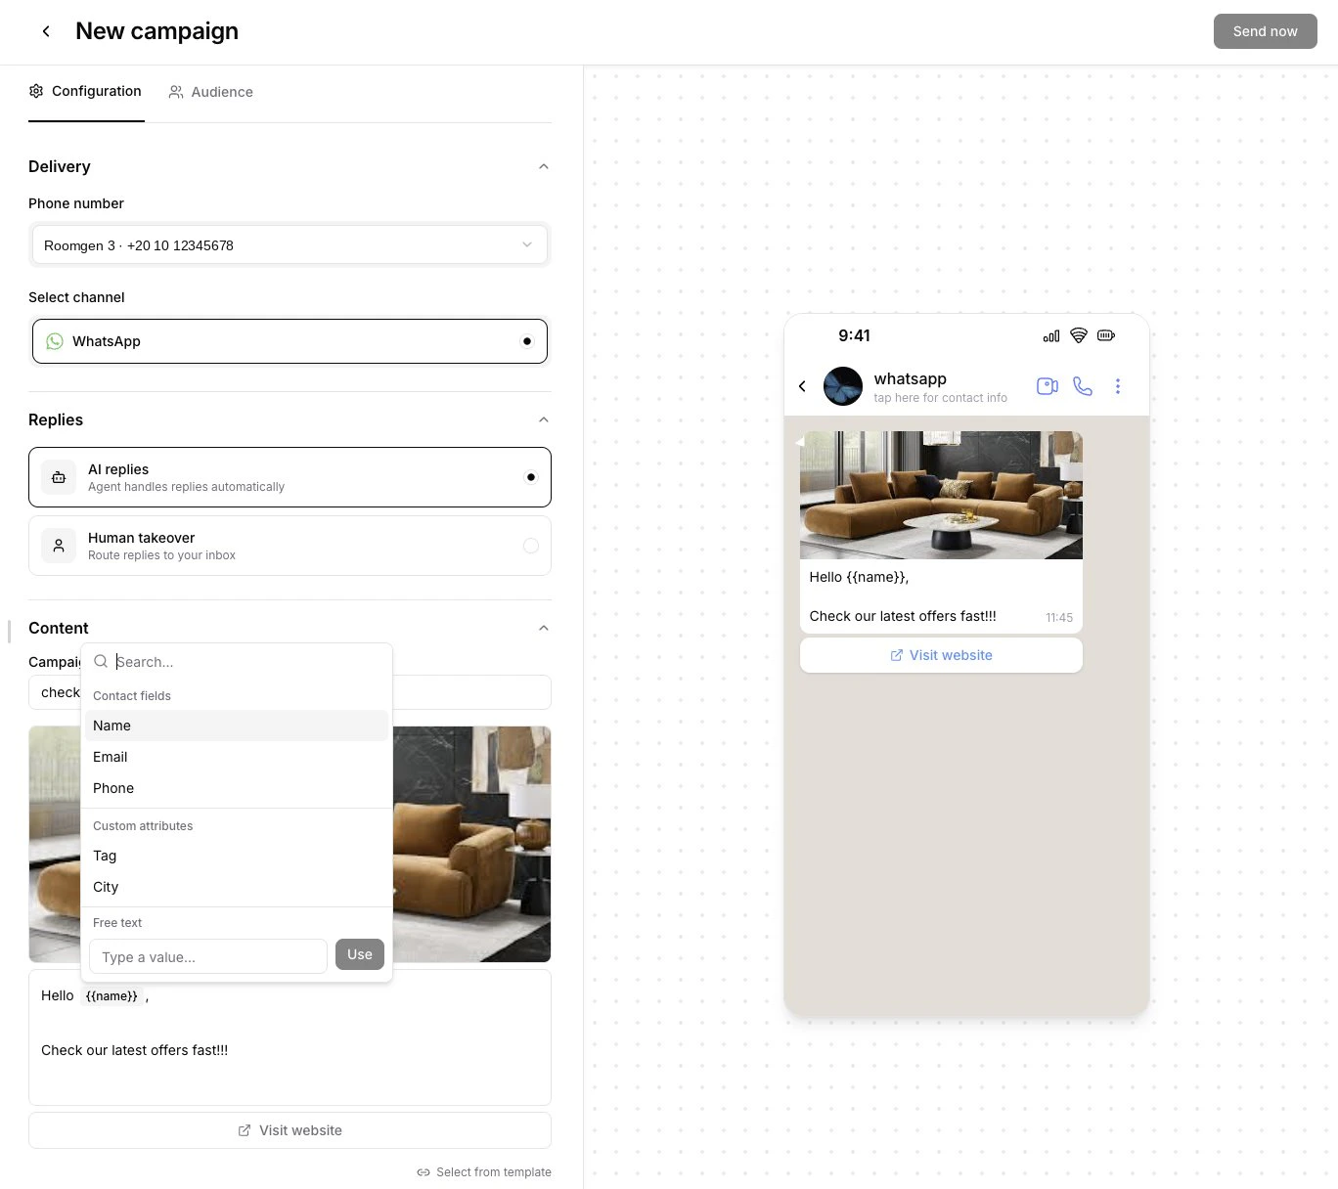Click the Phone number label
Viewport: 1338px width, 1189px height.
coord(76,203)
